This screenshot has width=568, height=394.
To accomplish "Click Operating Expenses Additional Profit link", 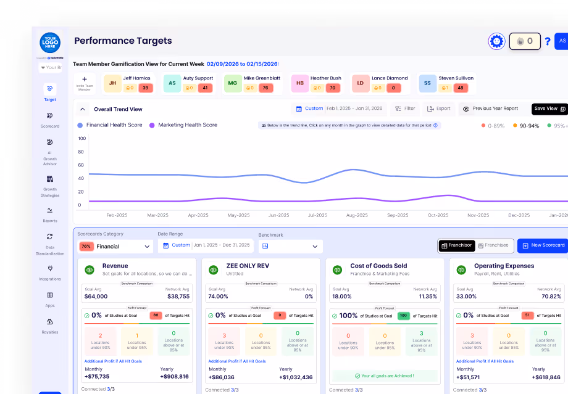I will pos(485,361).
